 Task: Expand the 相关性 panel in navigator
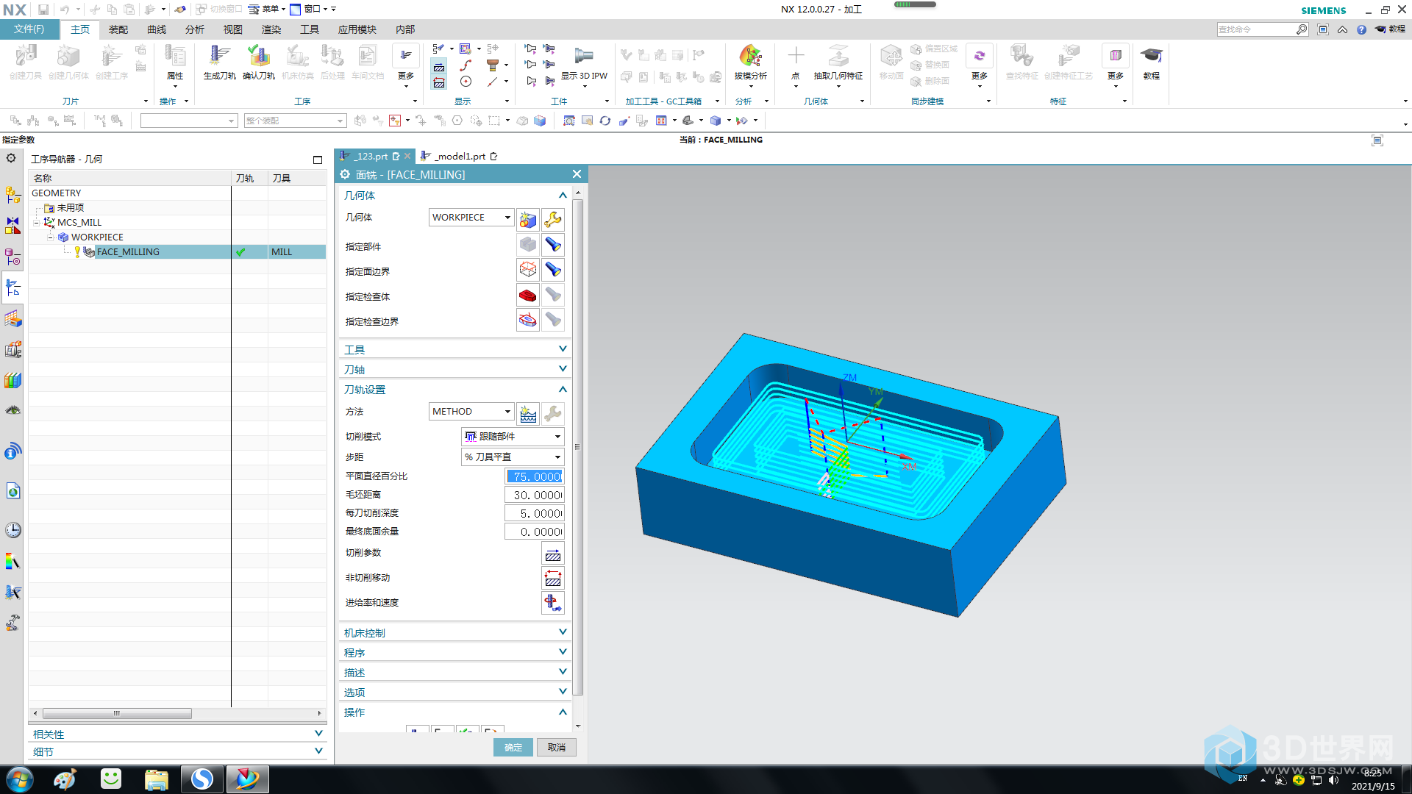click(x=177, y=734)
